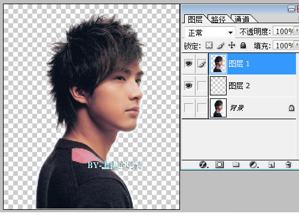Select the 图层 1 thumbnail
Viewport: 299px width, 220px height.
click(x=218, y=64)
